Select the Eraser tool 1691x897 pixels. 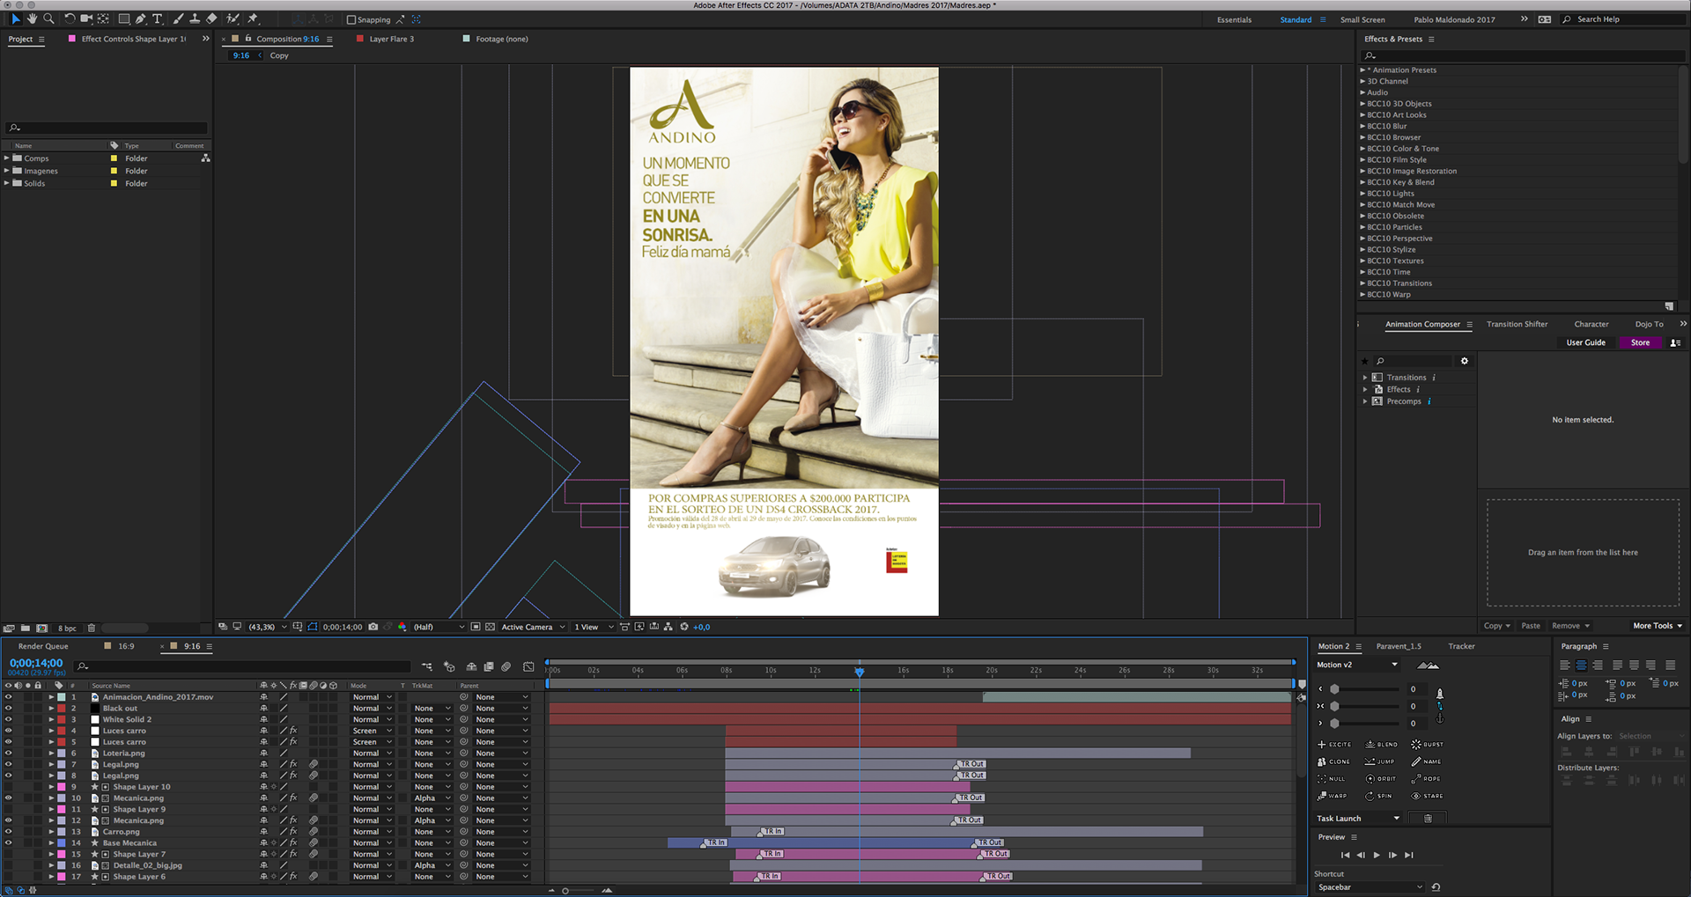click(211, 18)
